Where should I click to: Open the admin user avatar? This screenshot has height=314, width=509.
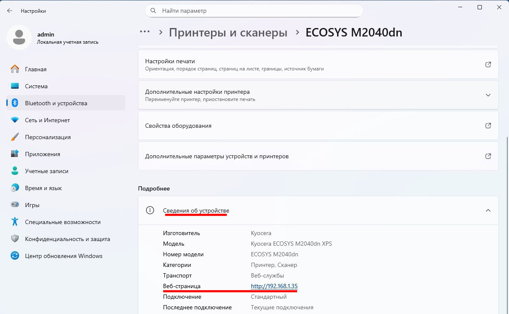(x=19, y=37)
